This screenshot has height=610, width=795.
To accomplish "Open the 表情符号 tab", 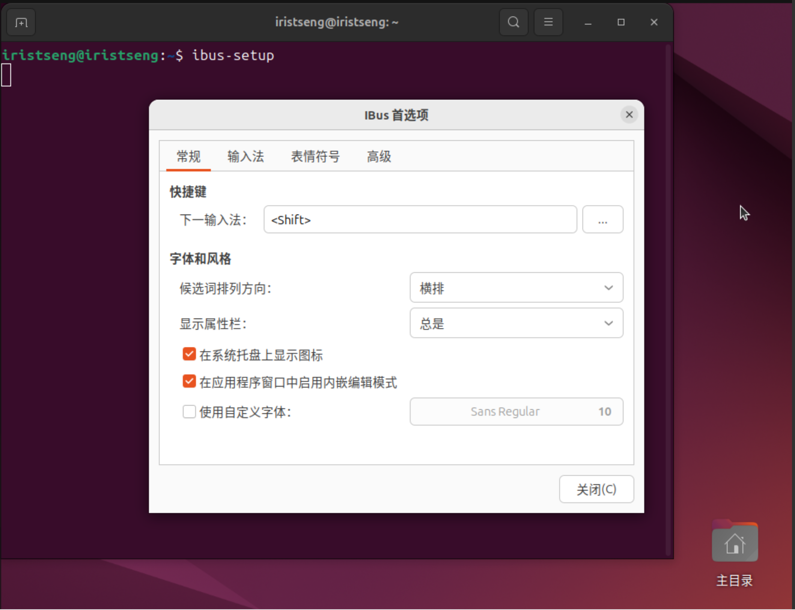I will coord(315,156).
